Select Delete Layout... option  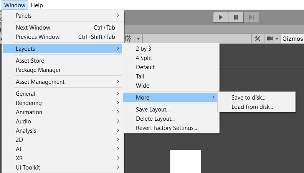coord(171,119)
